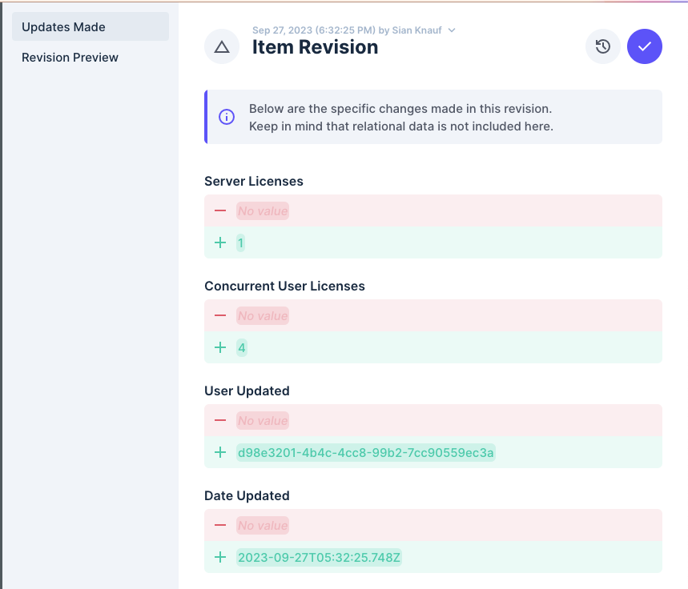Click the minus icon under Concurrent User Licenses
Image resolution: width=688 pixels, height=589 pixels.
(x=220, y=315)
